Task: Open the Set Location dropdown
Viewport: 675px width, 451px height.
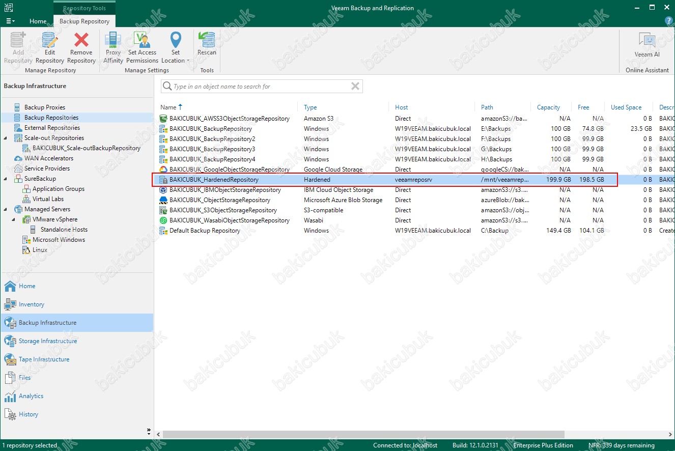Action: (175, 47)
